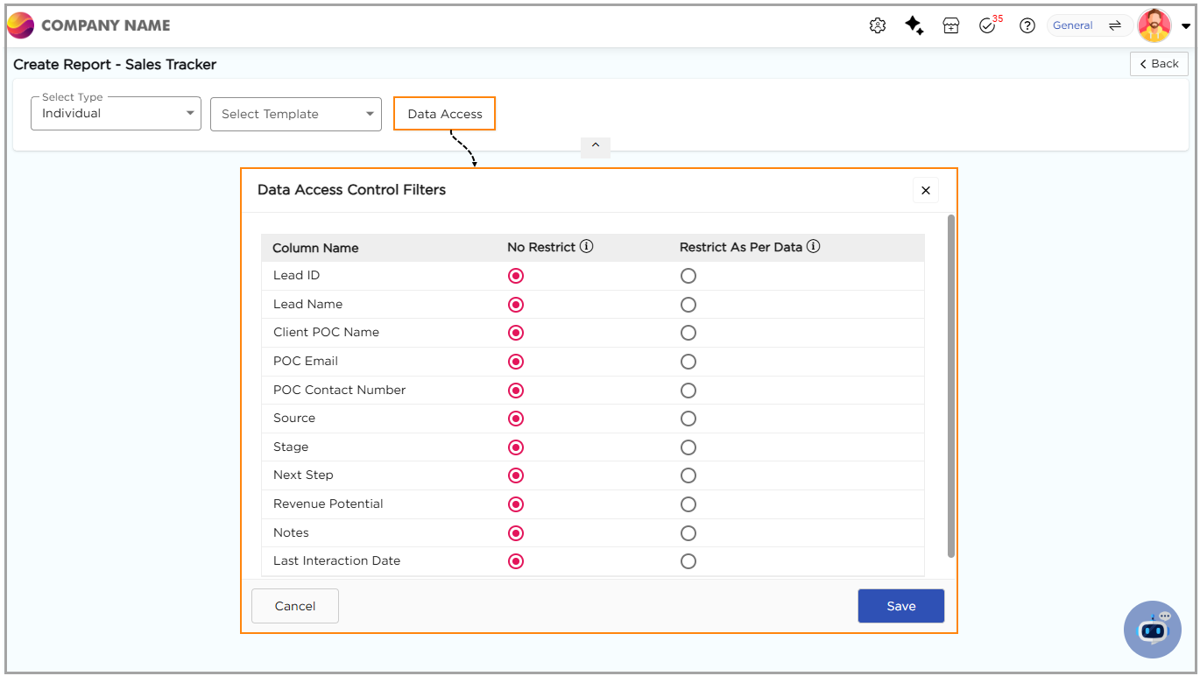
Task: Collapse the filter panel with up chevron
Action: (x=596, y=146)
